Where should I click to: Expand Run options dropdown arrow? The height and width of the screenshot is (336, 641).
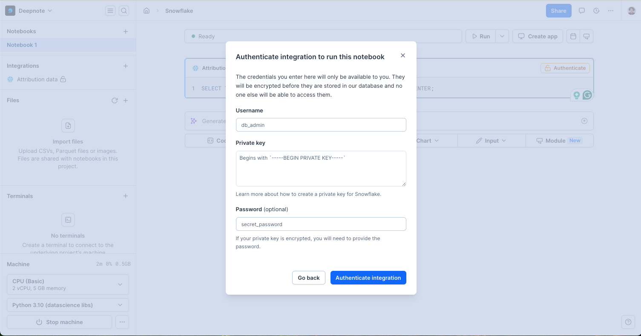point(502,36)
